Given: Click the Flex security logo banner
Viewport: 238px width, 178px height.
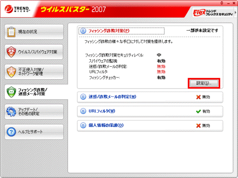Looking at the screenshot, I should pos(213,13).
